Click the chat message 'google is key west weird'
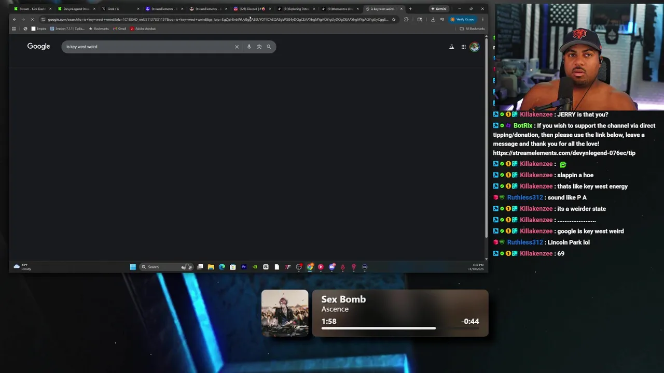 590,231
